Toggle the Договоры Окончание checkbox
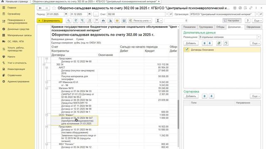266x149 pixels. point(187,50)
